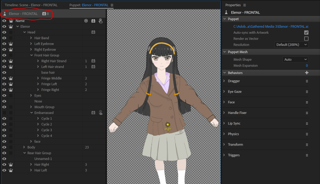The image size is (320, 184).
Task: Click the behavior icon on the Head row
Action: pyautogui.click(x=93, y=32)
